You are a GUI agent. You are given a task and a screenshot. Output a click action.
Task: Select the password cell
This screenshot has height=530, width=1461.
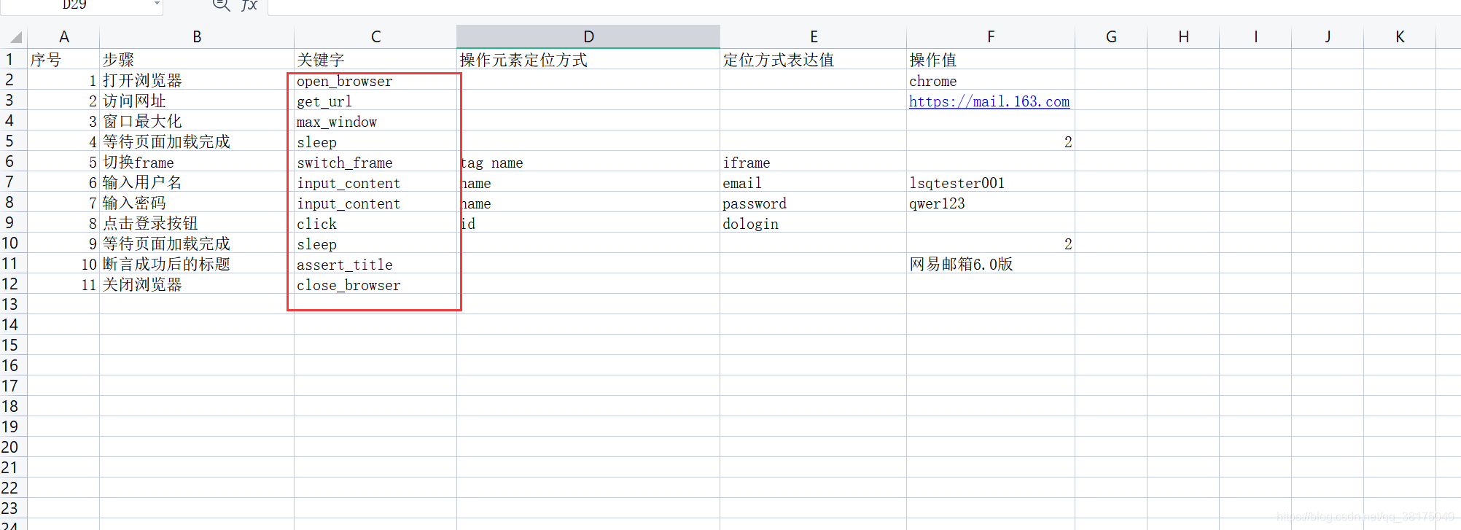click(x=814, y=203)
